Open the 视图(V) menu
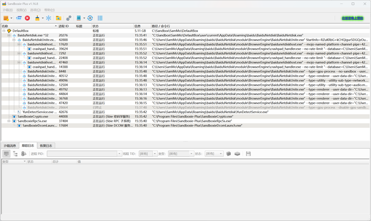The image size is (371, 221). coord(22,10)
